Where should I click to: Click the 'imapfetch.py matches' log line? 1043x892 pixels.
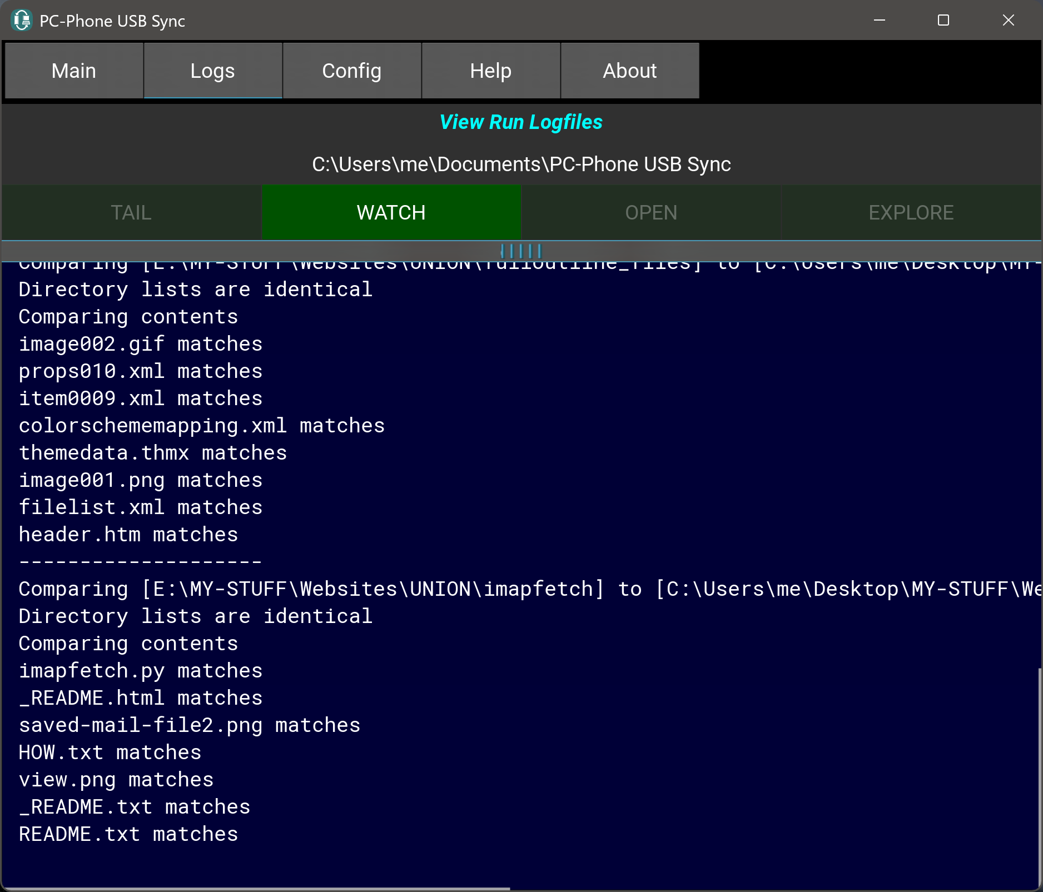pos(141,671)
